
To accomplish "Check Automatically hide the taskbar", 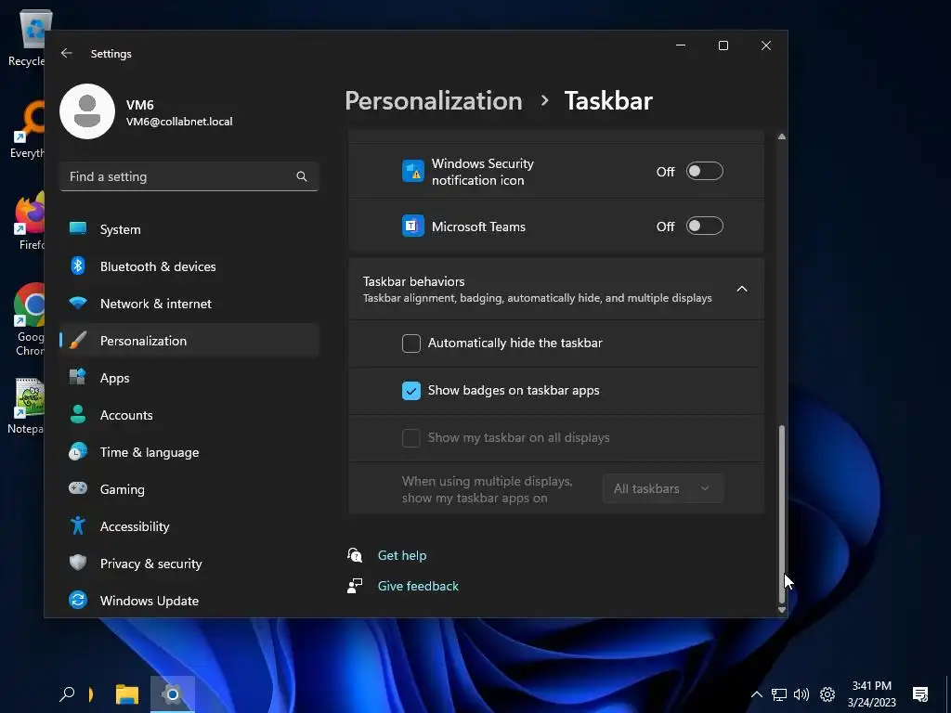I will tap(411, 344).
